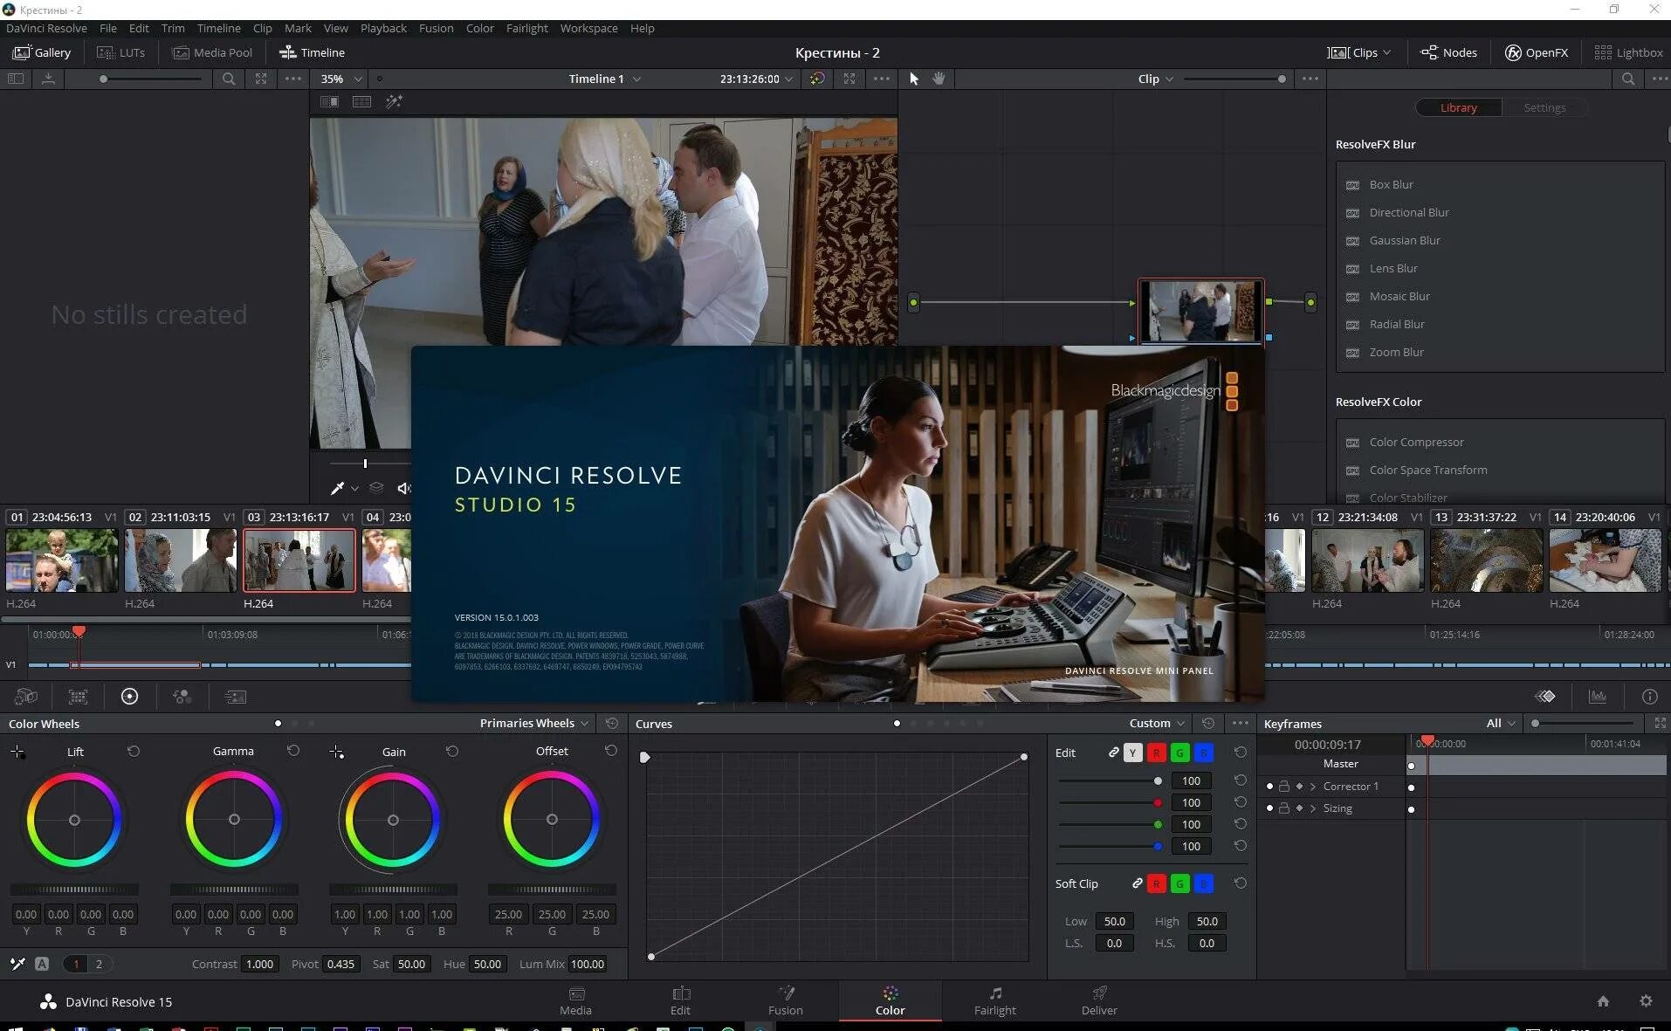The height and width of the screenshot is (1031, 1671).
Task: Reset the Gamma color wheel
Action: (293, 751)
